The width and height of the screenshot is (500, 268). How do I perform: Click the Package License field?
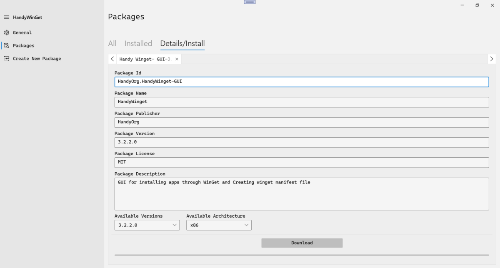302,162
